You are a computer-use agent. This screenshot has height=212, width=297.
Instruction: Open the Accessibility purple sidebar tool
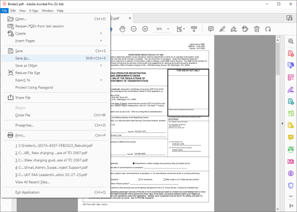pos(291,173)
